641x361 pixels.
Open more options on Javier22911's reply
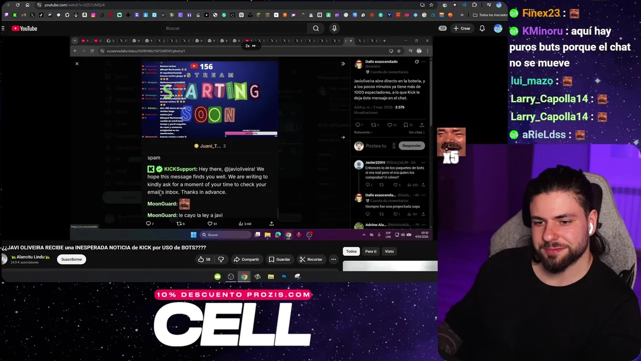point(423,162)
